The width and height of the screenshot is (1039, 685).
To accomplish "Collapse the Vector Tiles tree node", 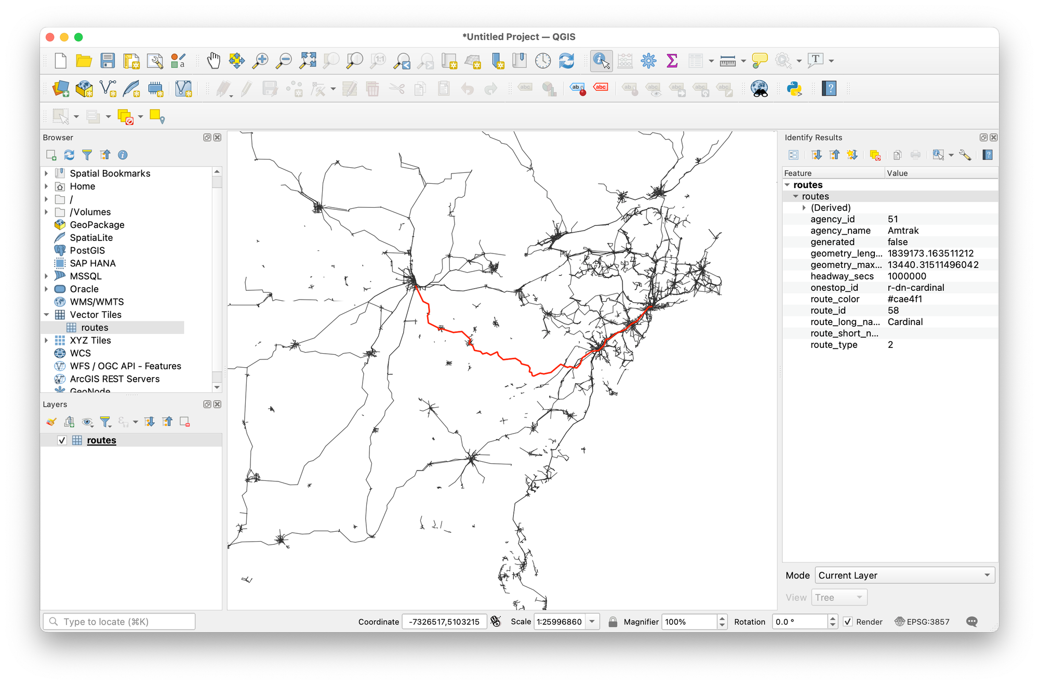I will pyautogui.click(x=47, y=315).
